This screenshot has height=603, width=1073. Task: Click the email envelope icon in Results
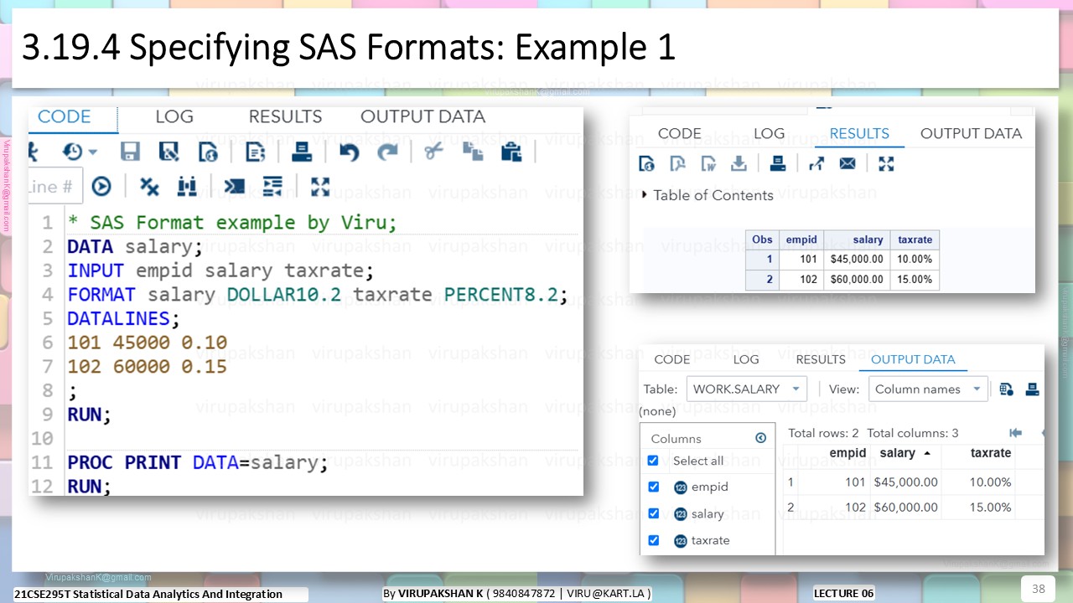[848, 163]
